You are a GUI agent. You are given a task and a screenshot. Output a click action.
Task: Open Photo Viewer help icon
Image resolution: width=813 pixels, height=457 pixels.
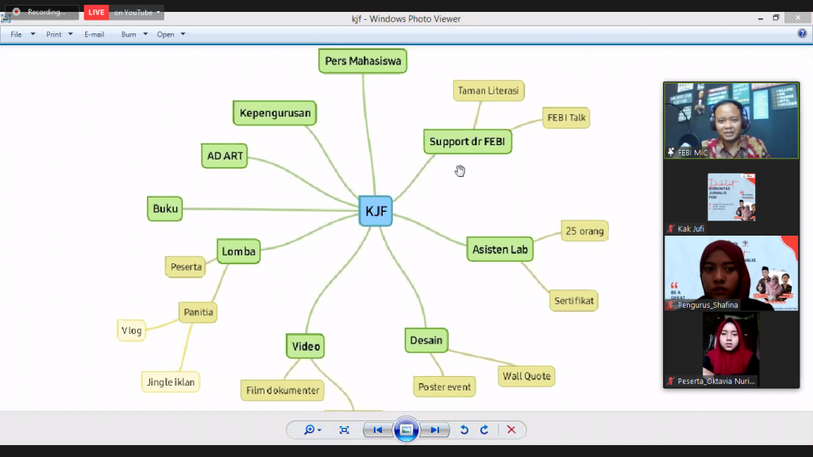tap(802, 34)
